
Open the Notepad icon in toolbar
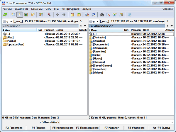129,14
